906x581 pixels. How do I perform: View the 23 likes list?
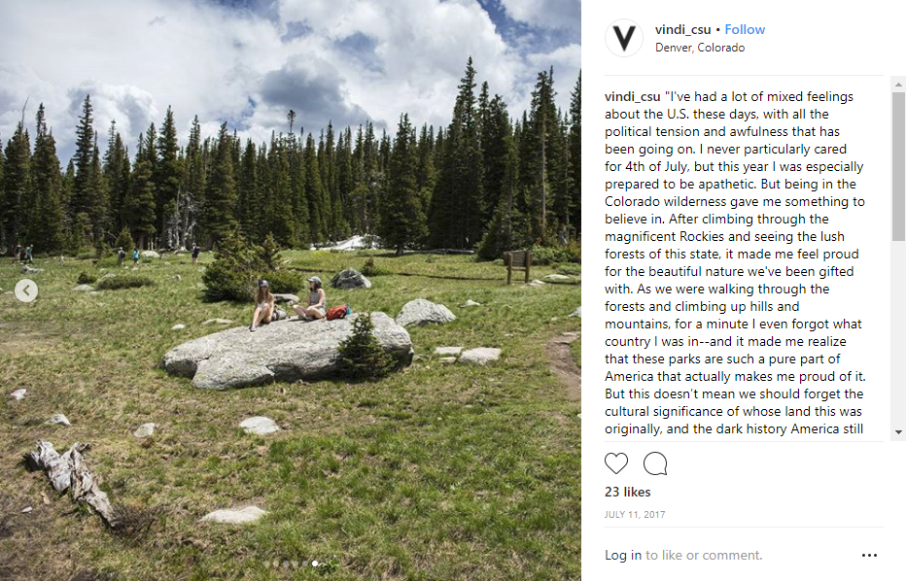click(627, 493)
